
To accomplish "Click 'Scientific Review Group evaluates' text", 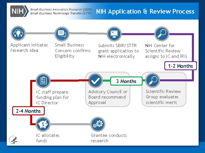I will coord(163,97).
